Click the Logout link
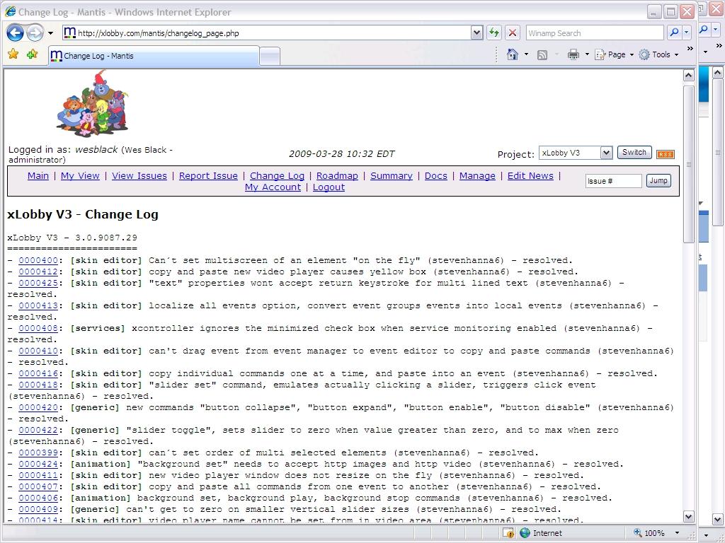Image resolution: width=725 pixels, height=543 pixels. tap(329, 187)
